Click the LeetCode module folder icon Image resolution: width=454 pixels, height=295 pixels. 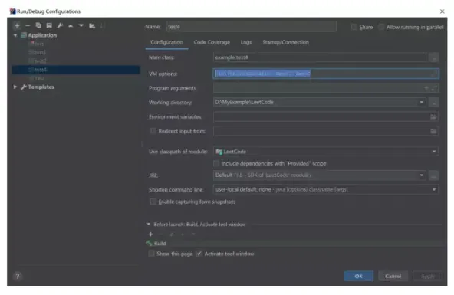[219, 152]
